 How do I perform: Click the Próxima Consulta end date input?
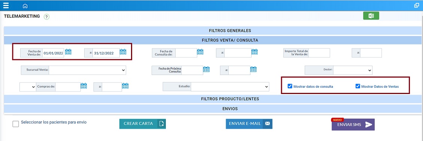click(239, 70)
